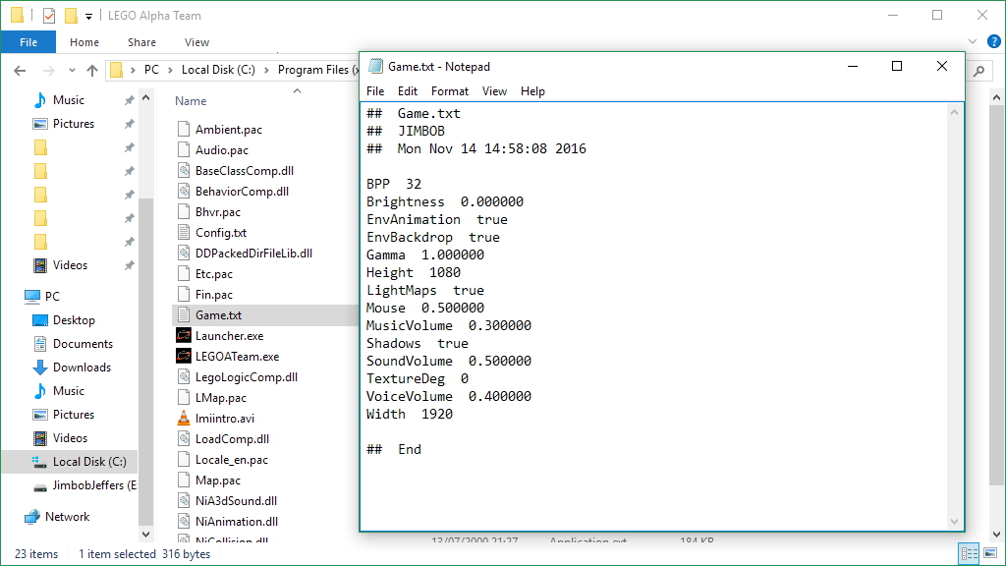
Task: Navigate up one folder with up arrow
Action: pos(92,70)
